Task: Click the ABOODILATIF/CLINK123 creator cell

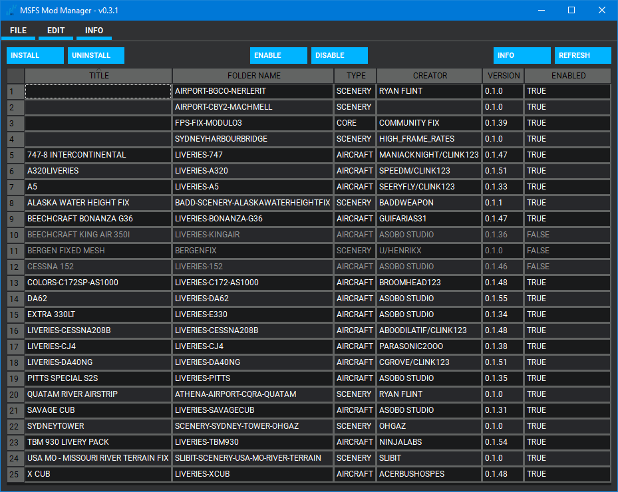Action: point(429,330)
